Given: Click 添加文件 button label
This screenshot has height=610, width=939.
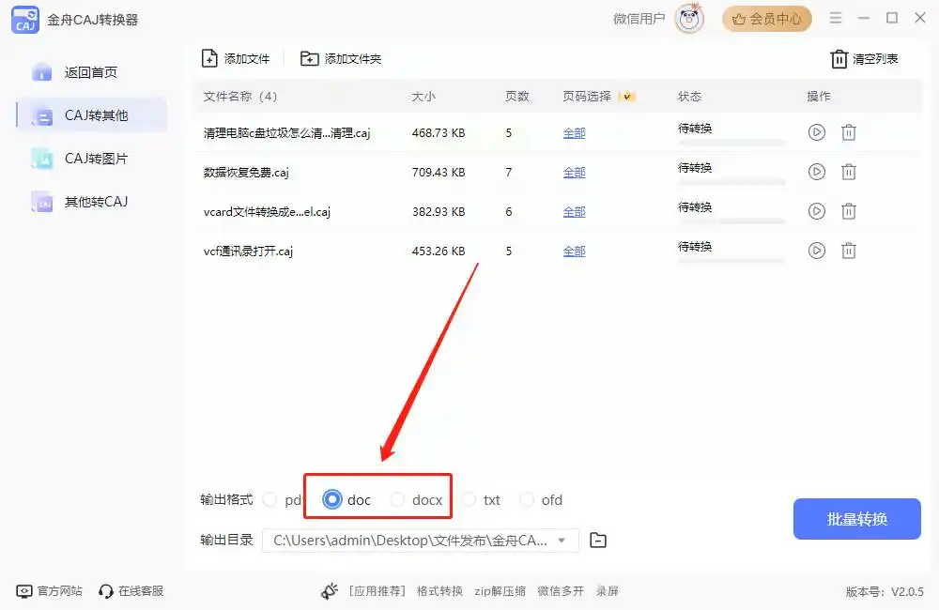Looking at the screenshot, I should coord(247,59).
